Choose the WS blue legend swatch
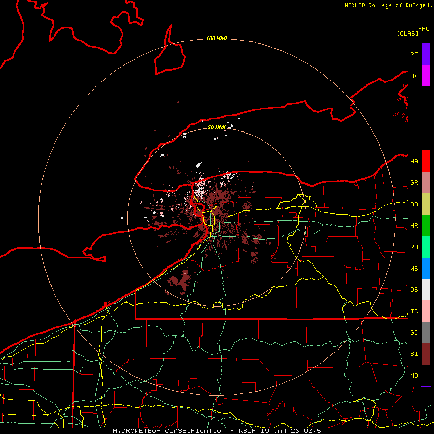This screenshot has height=434, width=434. point(426,268)
